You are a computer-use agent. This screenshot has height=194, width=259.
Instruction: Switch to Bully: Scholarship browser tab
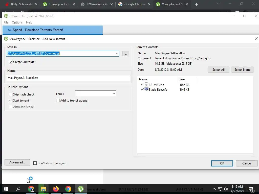[x=21, y=4]
